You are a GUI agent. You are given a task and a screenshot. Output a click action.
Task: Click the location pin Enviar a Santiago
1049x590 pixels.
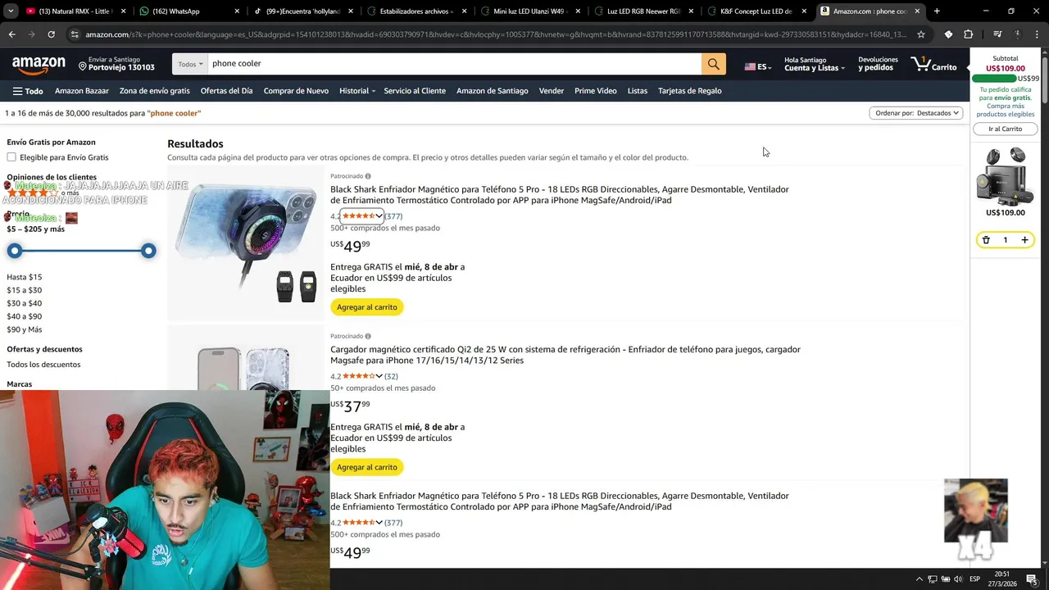(x=116, y=64)
